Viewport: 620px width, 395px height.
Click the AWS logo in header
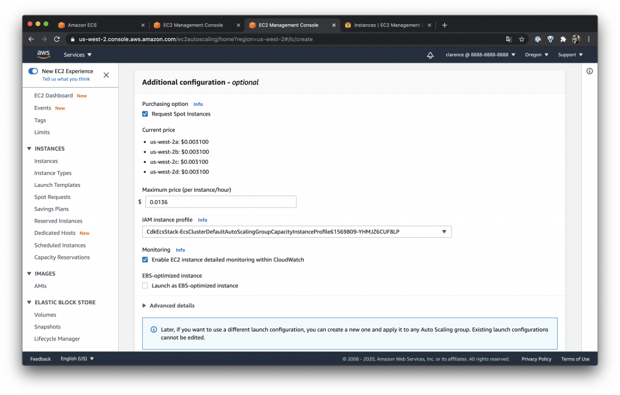[44, 54]
